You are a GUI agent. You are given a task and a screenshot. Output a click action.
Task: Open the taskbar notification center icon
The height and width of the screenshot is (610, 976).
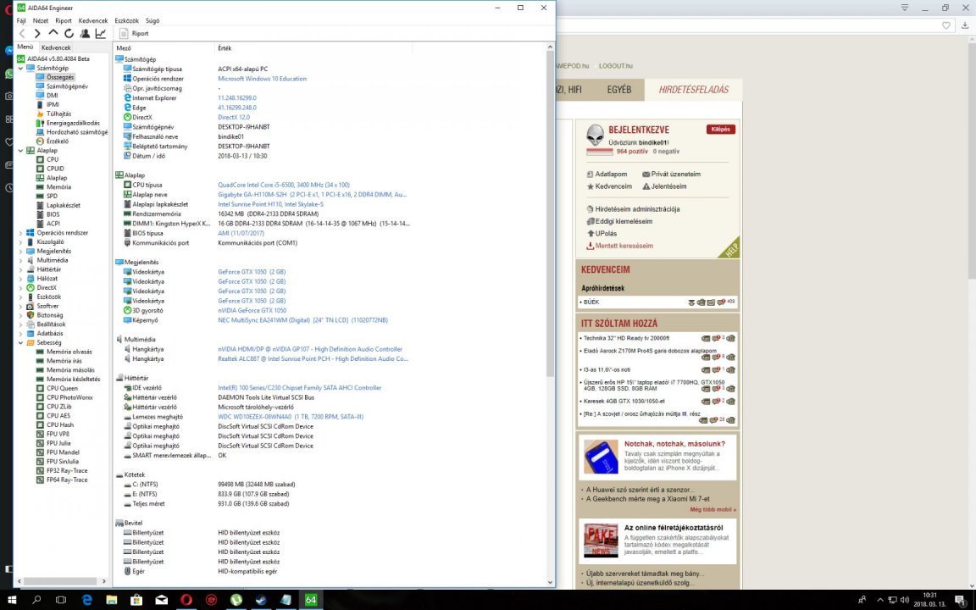[961, 600]
